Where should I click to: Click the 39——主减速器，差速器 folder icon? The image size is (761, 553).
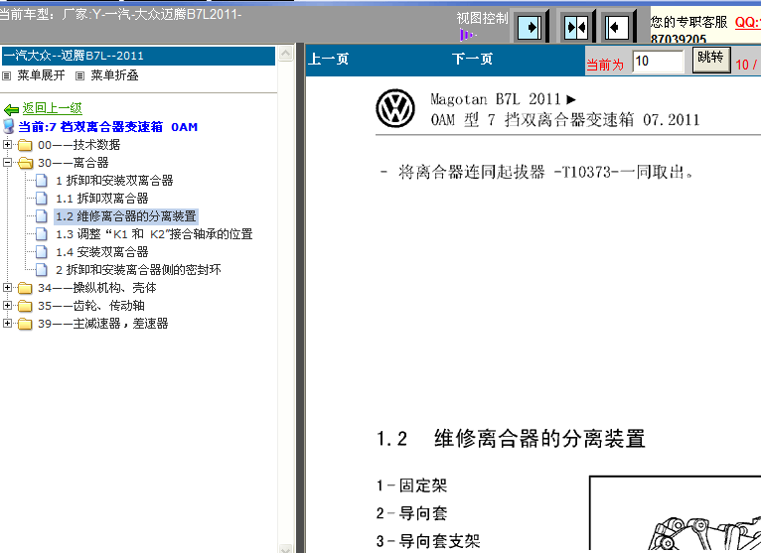pos(25,324)
